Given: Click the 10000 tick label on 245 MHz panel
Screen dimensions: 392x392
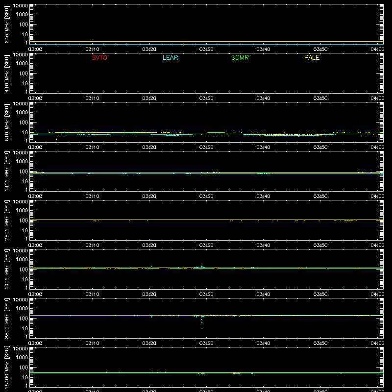Looking at the screenshot, I should [21, 6].
